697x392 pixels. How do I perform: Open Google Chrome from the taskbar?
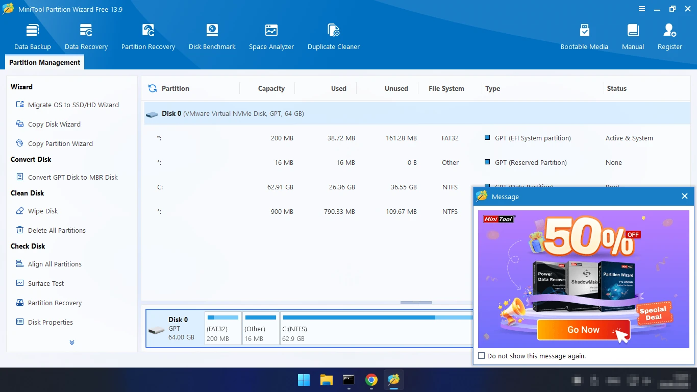click(371, 380)
